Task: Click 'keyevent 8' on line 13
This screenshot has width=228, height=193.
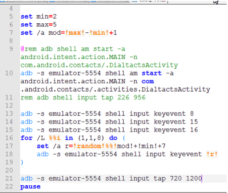Action: 174,114
